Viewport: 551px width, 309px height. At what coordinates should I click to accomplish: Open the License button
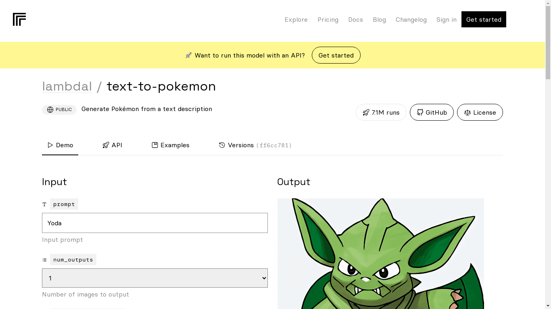click(480, 112)
